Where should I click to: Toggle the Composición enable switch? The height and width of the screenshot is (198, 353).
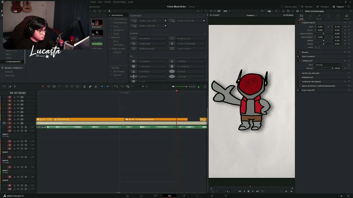coord(299,61)
